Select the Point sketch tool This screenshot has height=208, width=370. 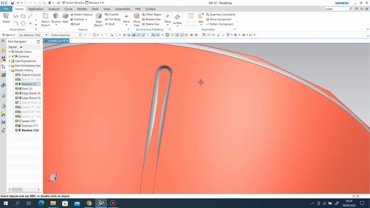pyautogui.click(x=30, y=23)
